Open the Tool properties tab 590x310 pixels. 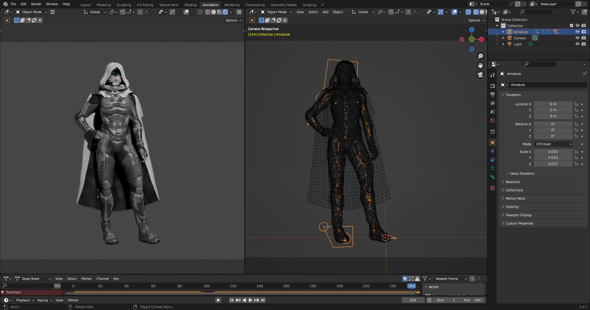(493, 75)
